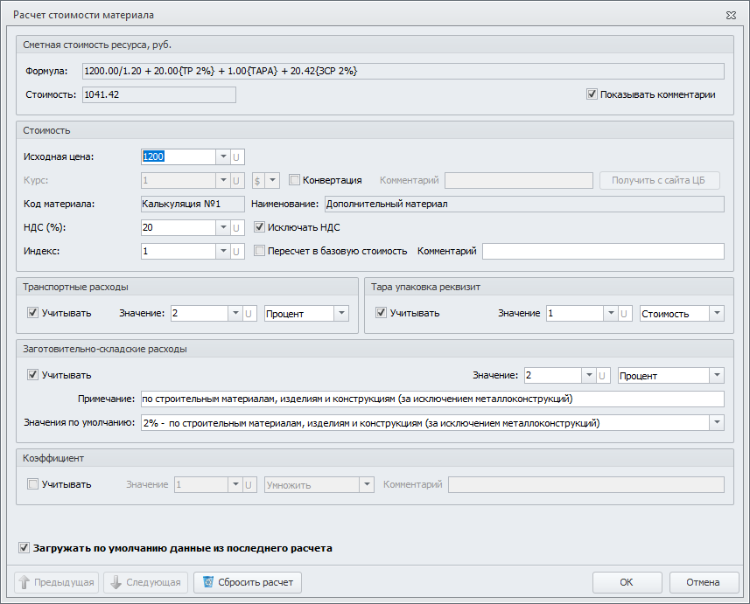Screen dimensions: 750x604
Task: Click the OK button
Action: tap(627, 582)
